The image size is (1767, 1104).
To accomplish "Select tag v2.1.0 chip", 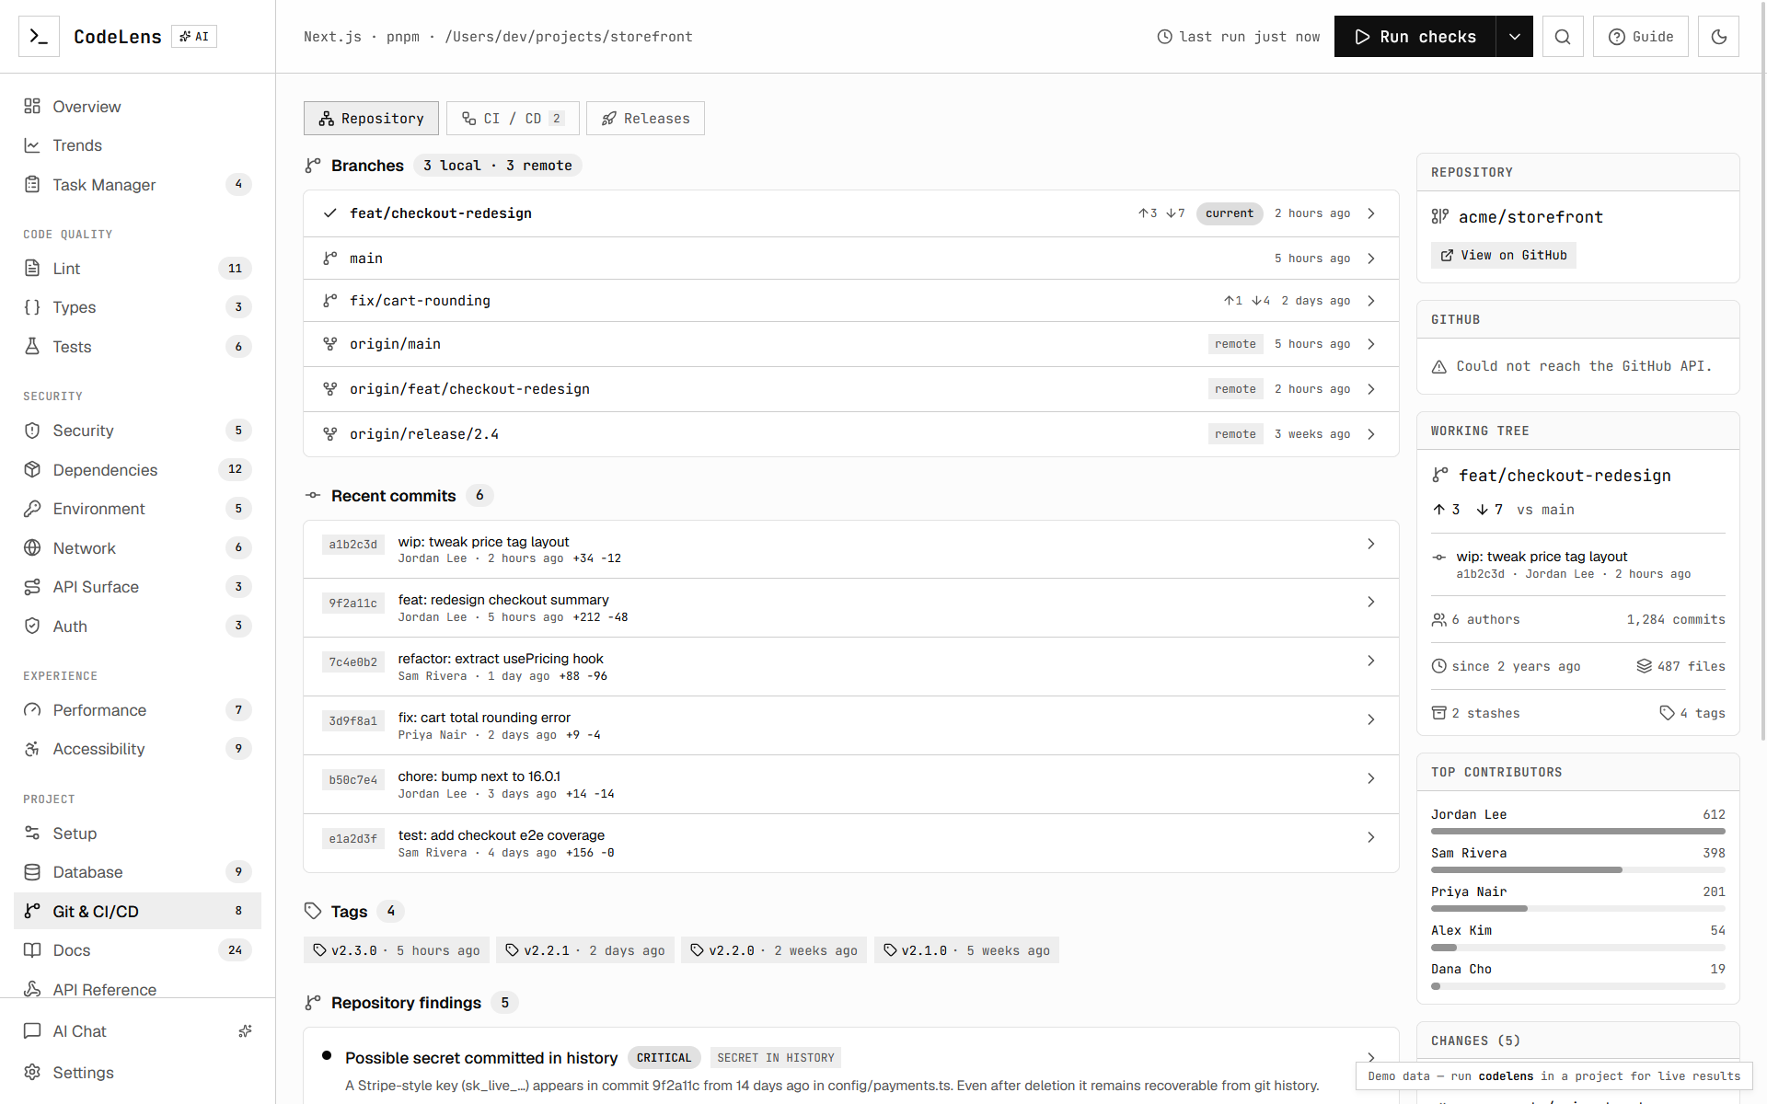I will [x=966, y=950].
